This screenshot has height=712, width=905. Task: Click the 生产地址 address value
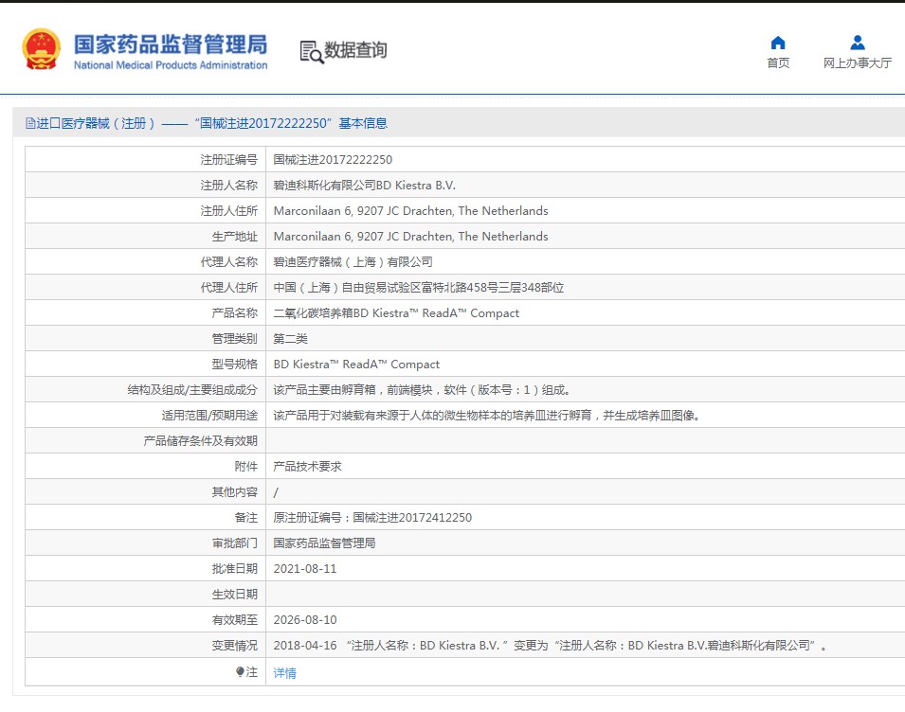pyautogui.click(x=411, y=237)
